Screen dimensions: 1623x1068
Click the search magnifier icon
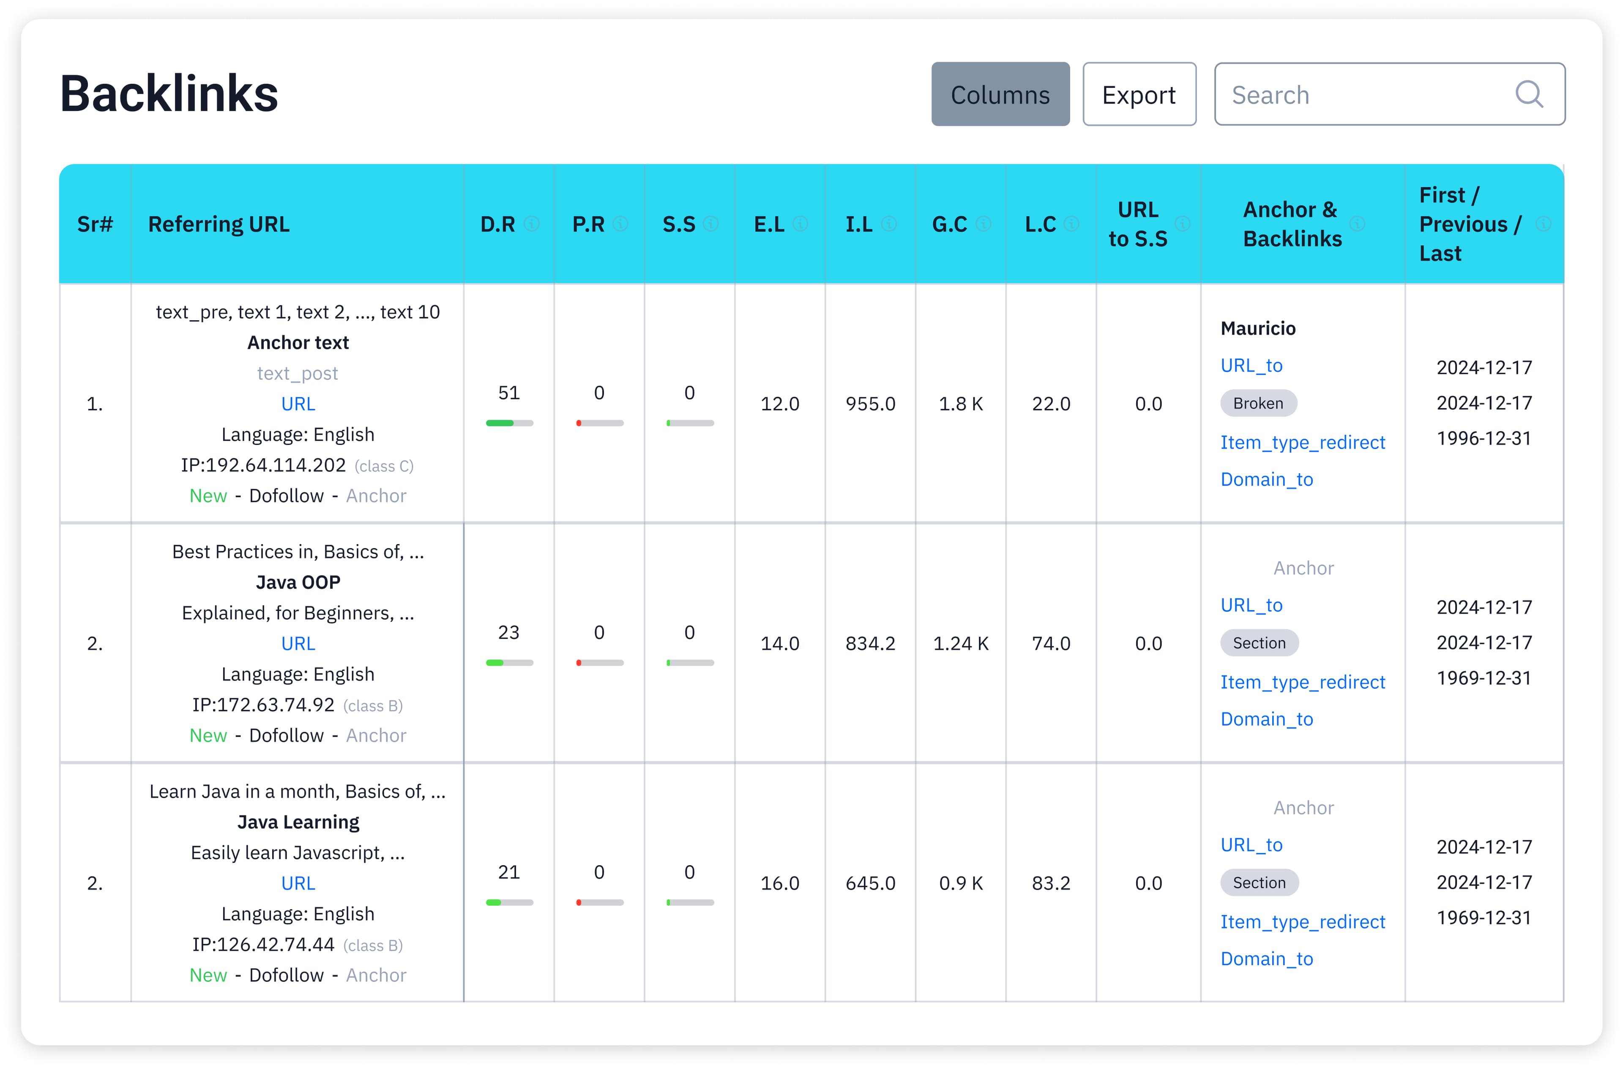tap(1528, 94)
